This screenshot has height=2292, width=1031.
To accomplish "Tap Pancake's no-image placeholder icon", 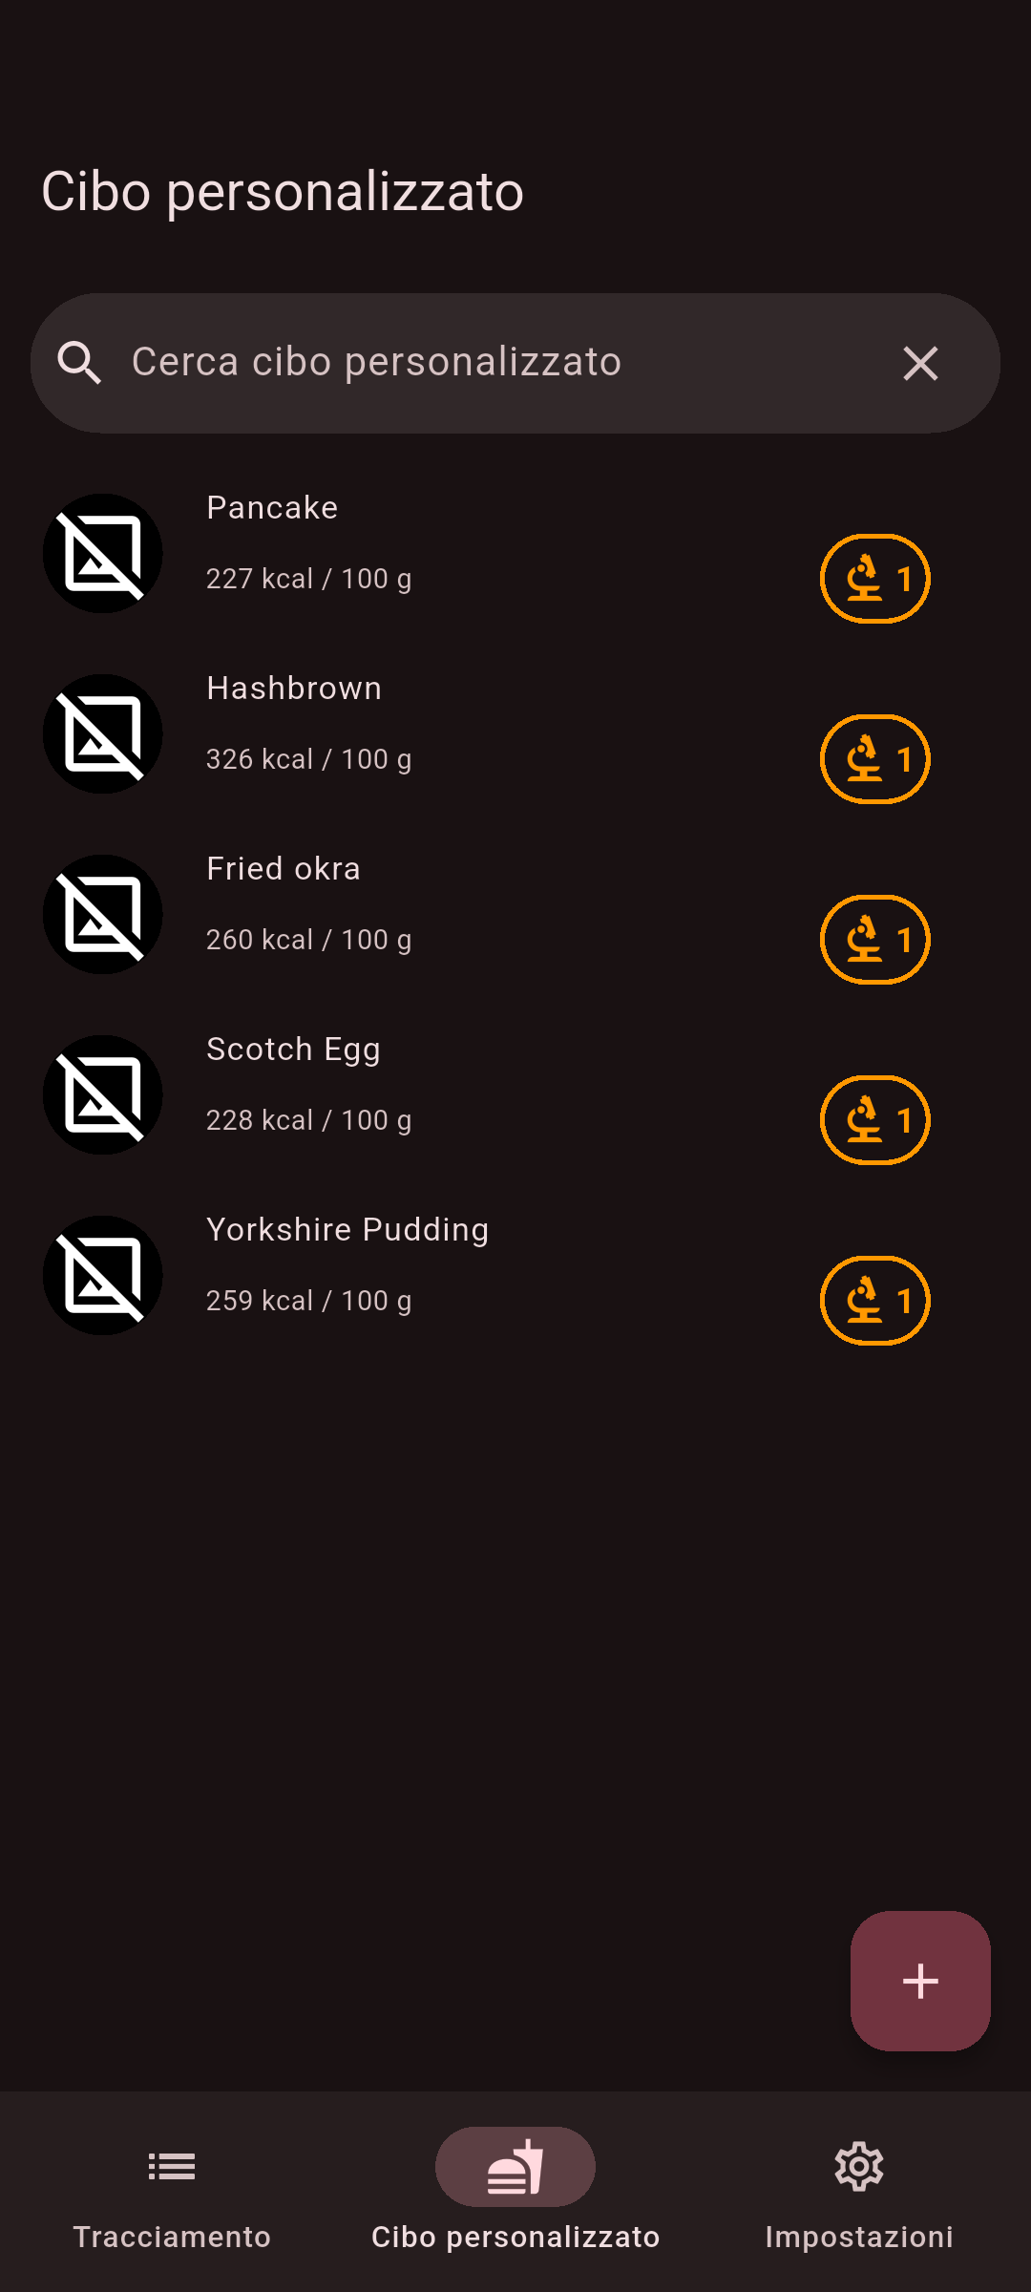I will (x=103, y=554).
